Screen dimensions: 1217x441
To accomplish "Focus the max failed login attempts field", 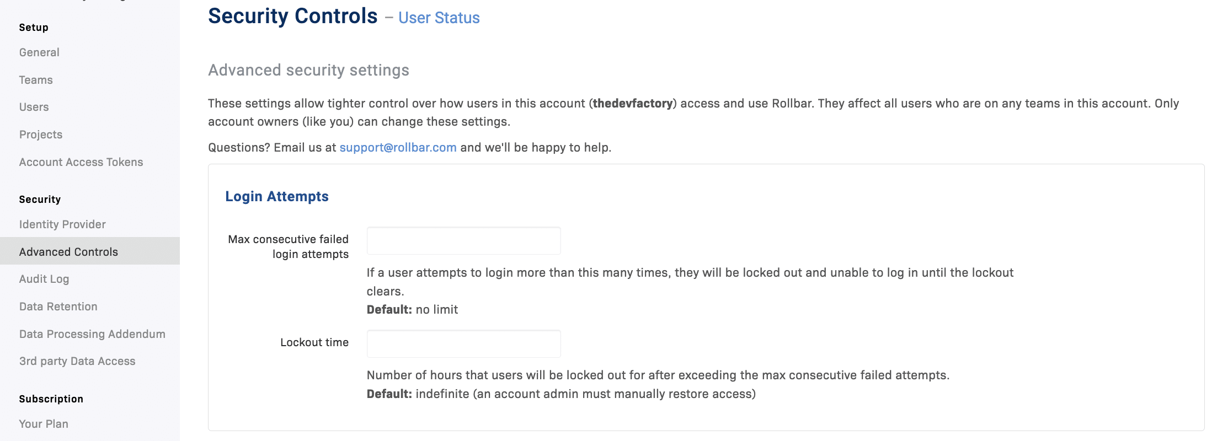I will tap(463, 241).
